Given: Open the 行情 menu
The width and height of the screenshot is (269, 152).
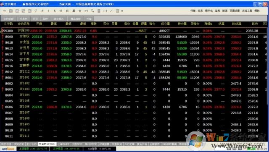Looking at the screenshot, I should [x=193, y=11].
